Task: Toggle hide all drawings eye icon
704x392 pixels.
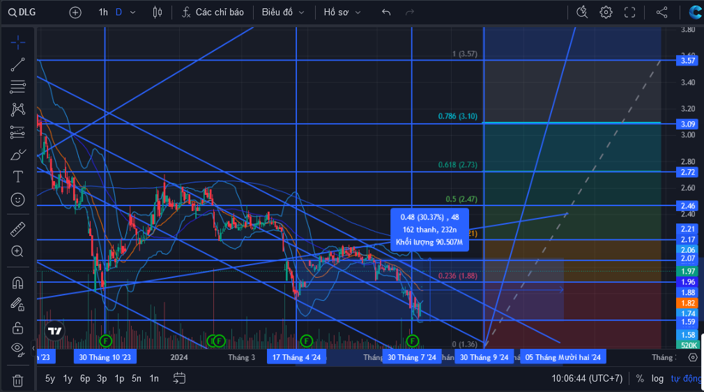Action: click(18, 349)
